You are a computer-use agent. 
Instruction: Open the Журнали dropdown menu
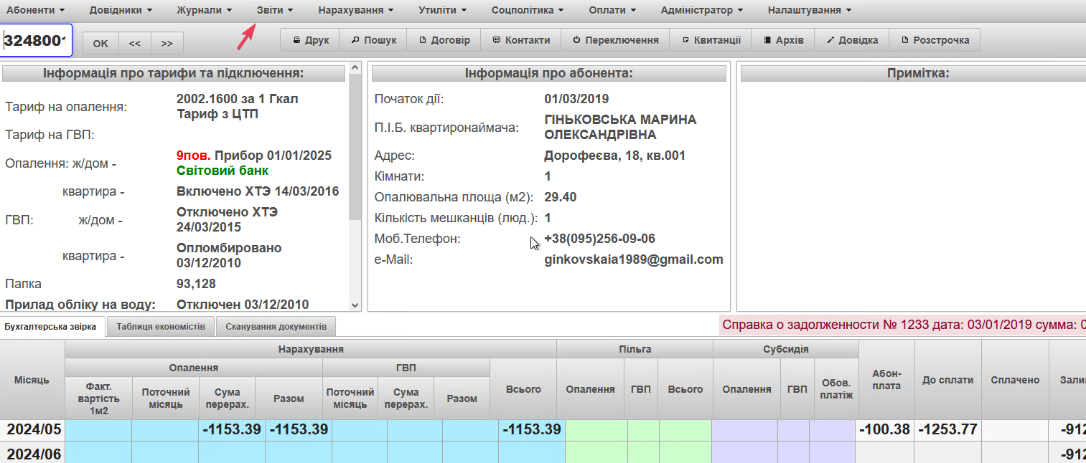coord(205,11)
